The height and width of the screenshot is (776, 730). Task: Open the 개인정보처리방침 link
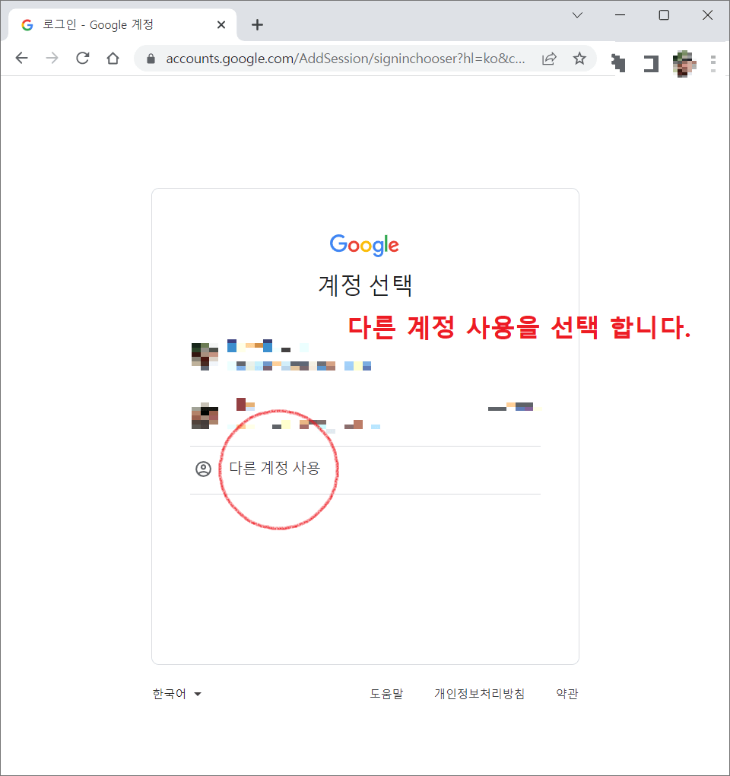click(479, 694)
